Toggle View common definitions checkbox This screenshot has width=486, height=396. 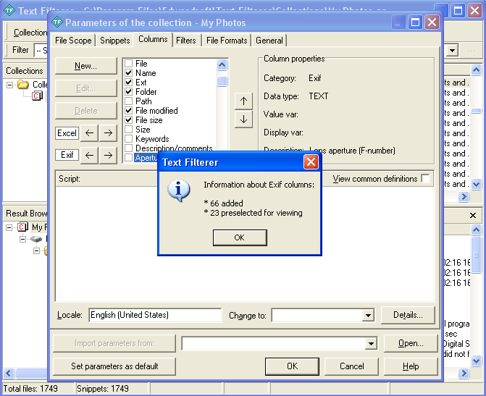425,179
